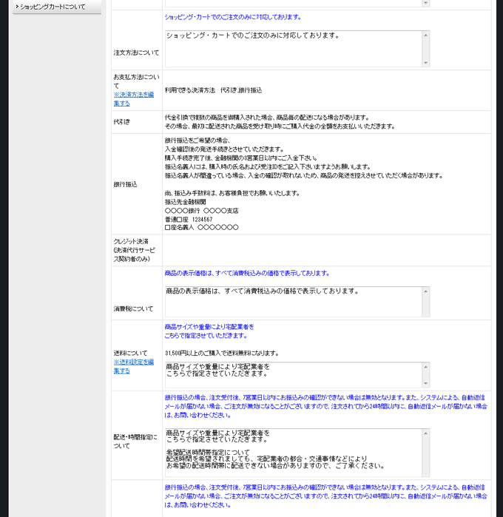Click the arrow icon beside ショッピングカートについて
The image size is (503, 517).
(16, 7)
